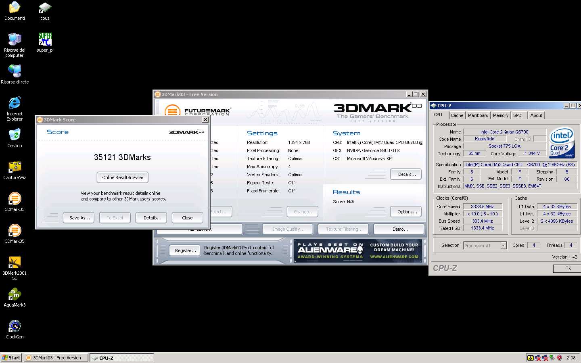581x363 pixels.
Task: Switch to 3DMark03 - Free Version taskbar button
Action: tap(56, 358)
